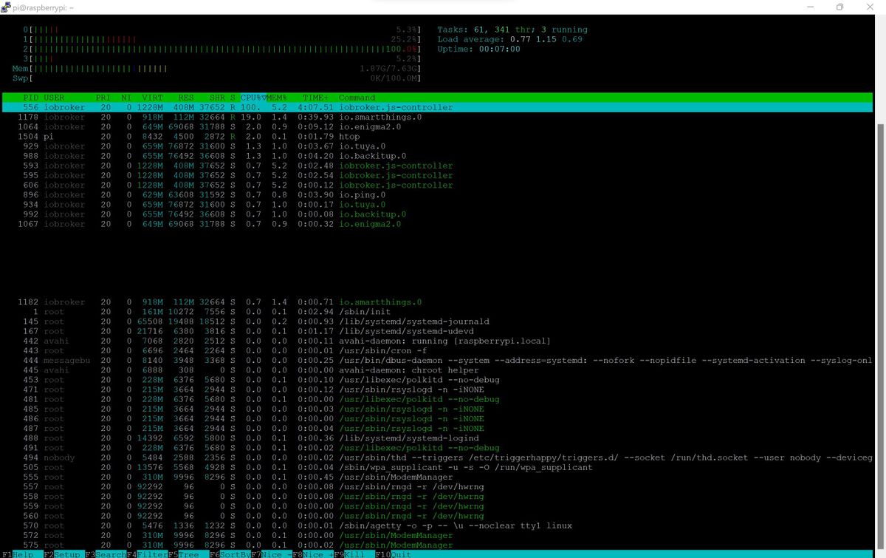Image resolution: width=886 pixels, height=558 pixels.
Task: Select the htop process row
Action: pyautogui.click(x=437, y=136)
